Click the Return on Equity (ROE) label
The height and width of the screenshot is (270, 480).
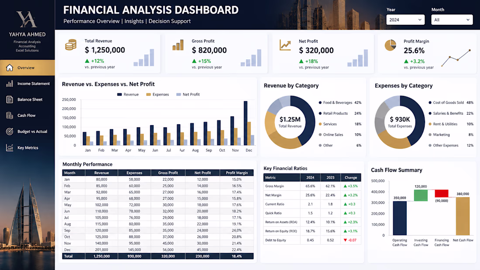point(281,231)
